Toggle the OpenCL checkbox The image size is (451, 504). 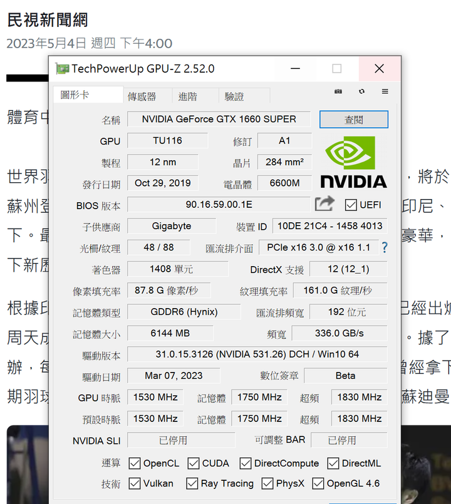135,463
